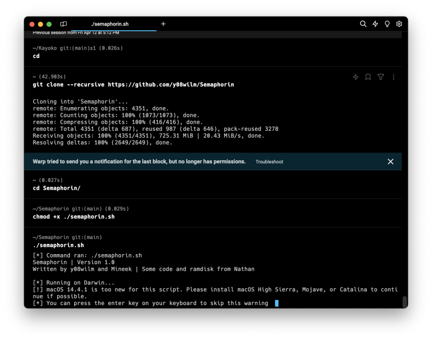Click 'remote: Counting objects: 100%' line
The height and width of the screenshot is (340, 432).
pyautogui.click(x=116, y=115)
